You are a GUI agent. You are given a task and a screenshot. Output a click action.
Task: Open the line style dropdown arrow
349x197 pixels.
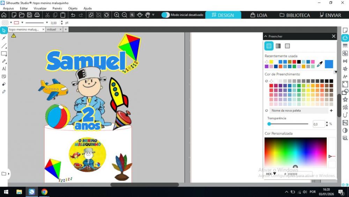(47, 23)
